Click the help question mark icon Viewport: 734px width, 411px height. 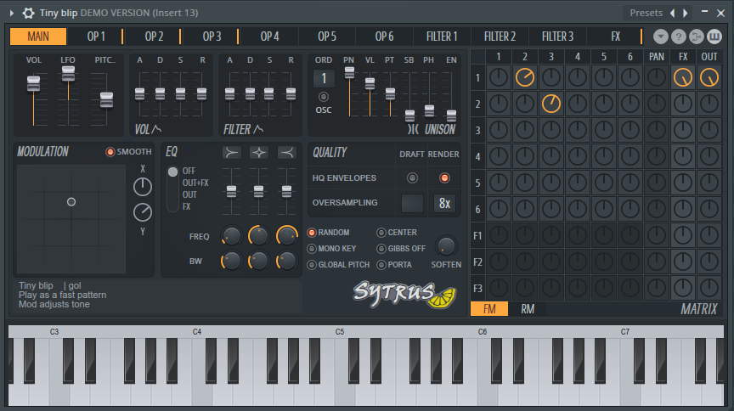[678, 37]
